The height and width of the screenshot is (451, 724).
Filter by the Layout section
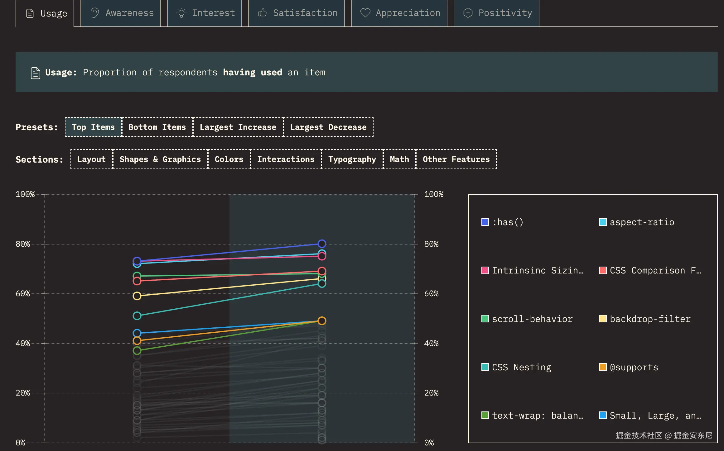pyautogui.click(x=91, y=159)
